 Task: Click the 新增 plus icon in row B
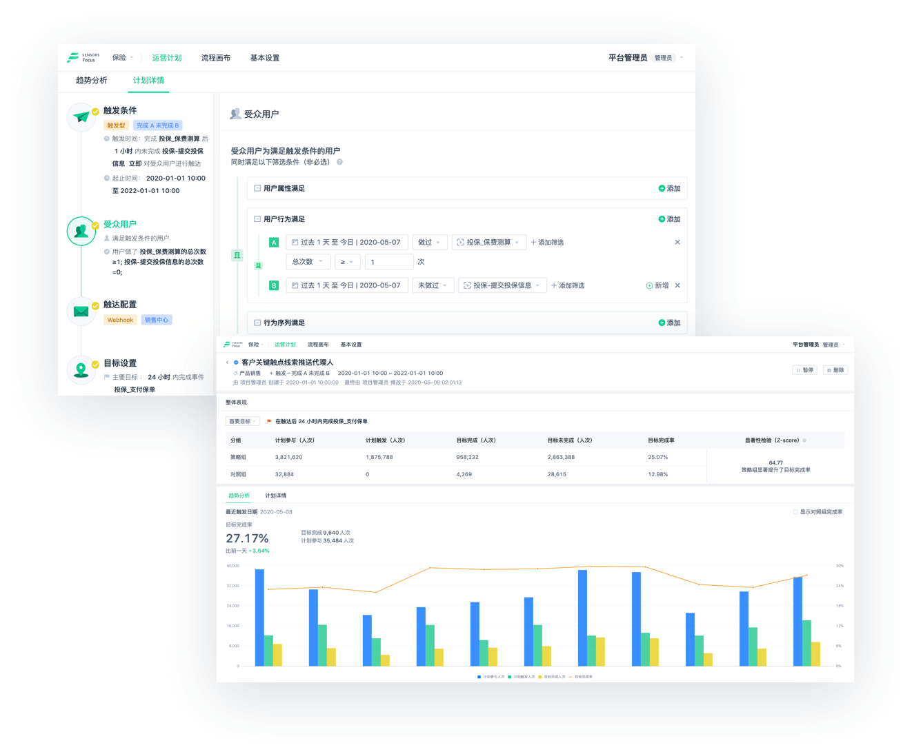coord(649,286)
